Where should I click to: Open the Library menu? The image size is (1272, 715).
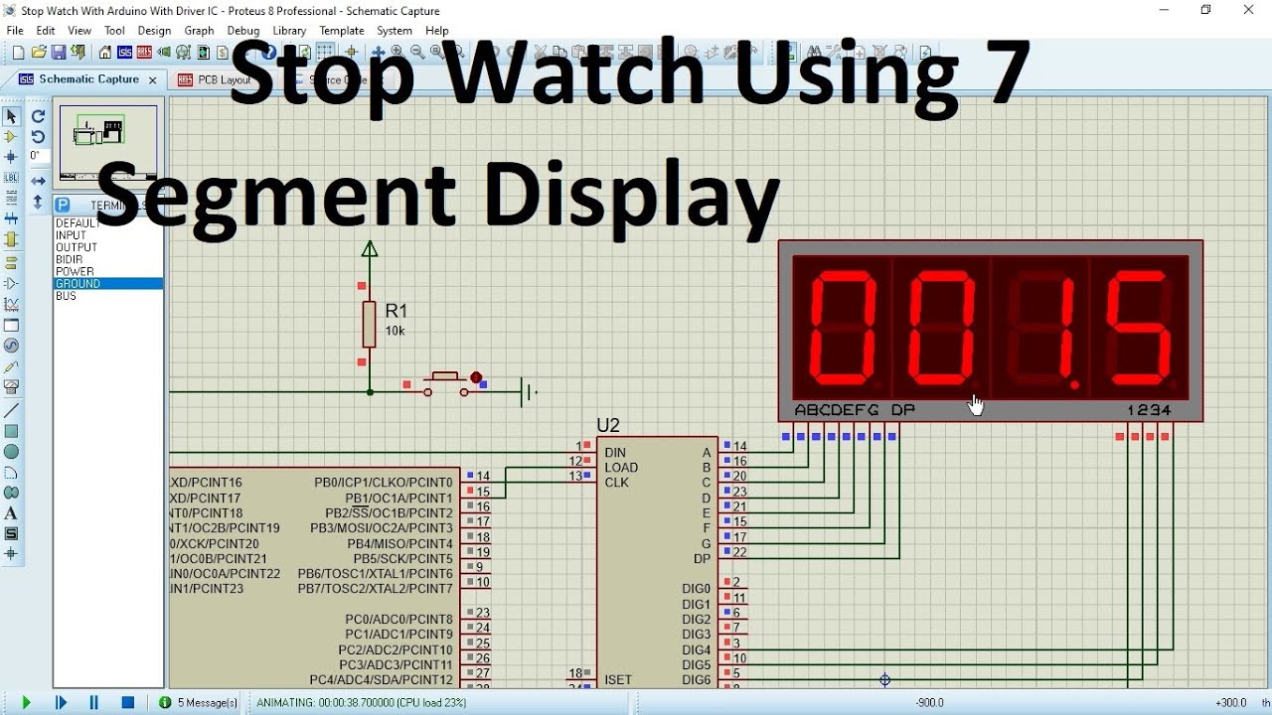289,31
